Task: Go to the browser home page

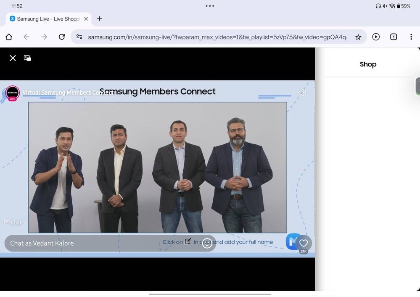Action: point(9,37)
